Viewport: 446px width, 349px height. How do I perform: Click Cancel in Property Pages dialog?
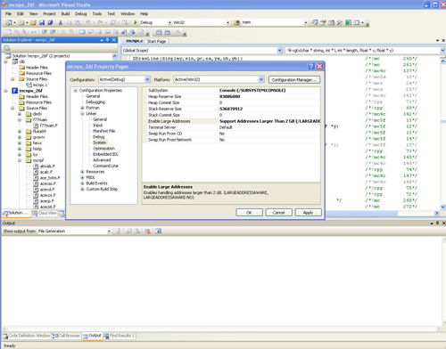tap(278, 213)
